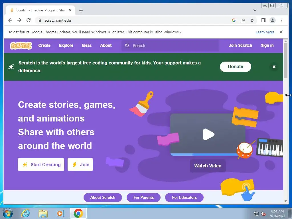Dismiss the Chrome update notice
This screenshot has height=219, width=292.
click(281, 32)
